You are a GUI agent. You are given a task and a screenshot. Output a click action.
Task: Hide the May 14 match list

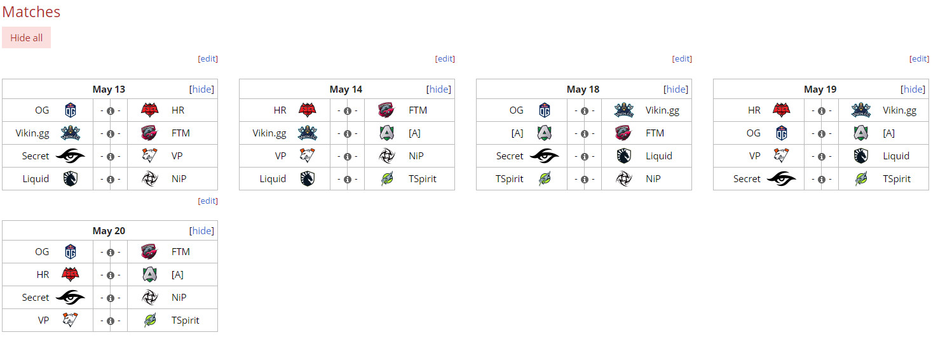pos(438,89)
